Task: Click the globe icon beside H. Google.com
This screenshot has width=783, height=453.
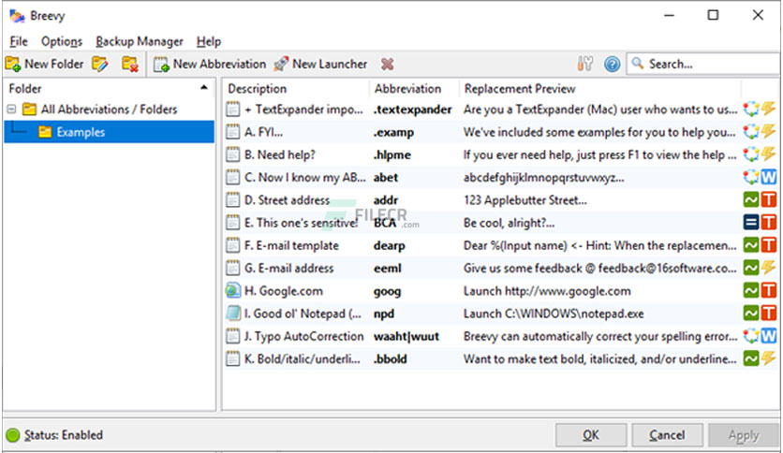Action: pyautogui.click(x=232, y=290)
